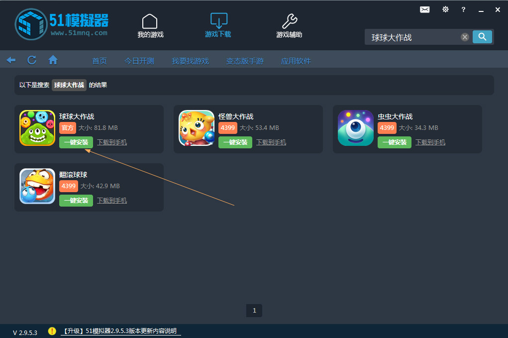Install 球球大作战 with 一键安装 button
The width and height of the screenshot is (508, 338).
(x=76, y=142)
